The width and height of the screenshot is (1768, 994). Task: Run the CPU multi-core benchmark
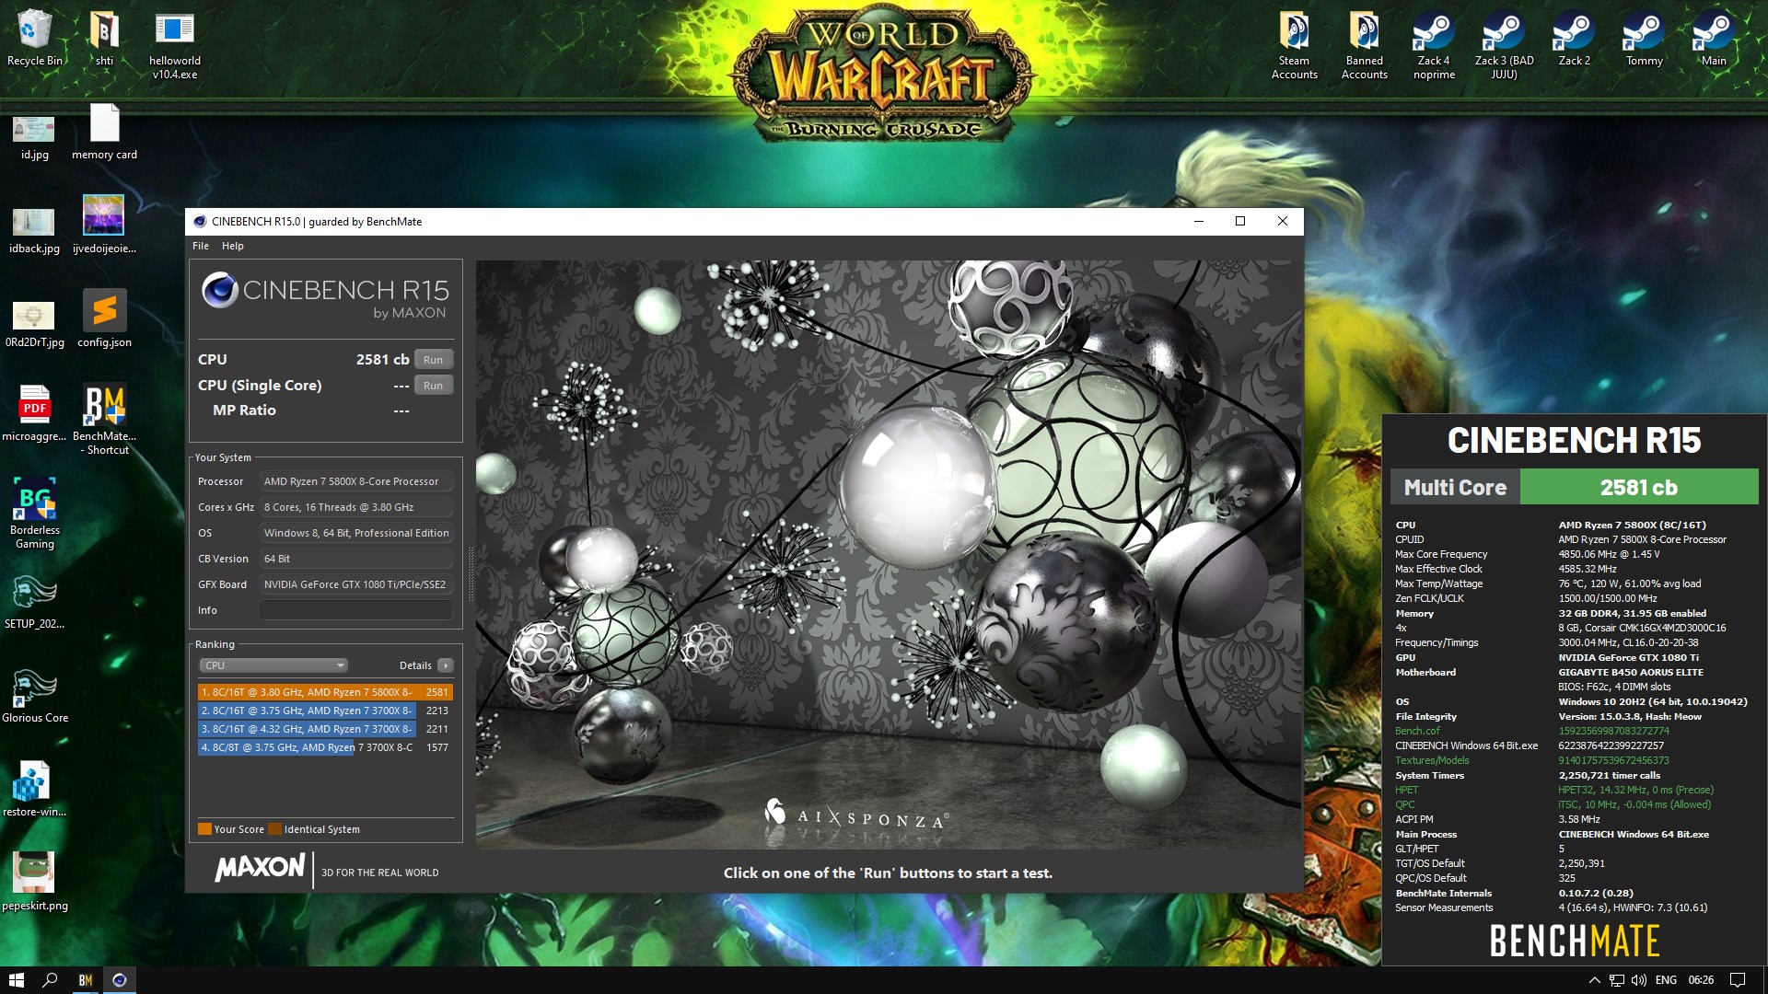coord(434,360)
